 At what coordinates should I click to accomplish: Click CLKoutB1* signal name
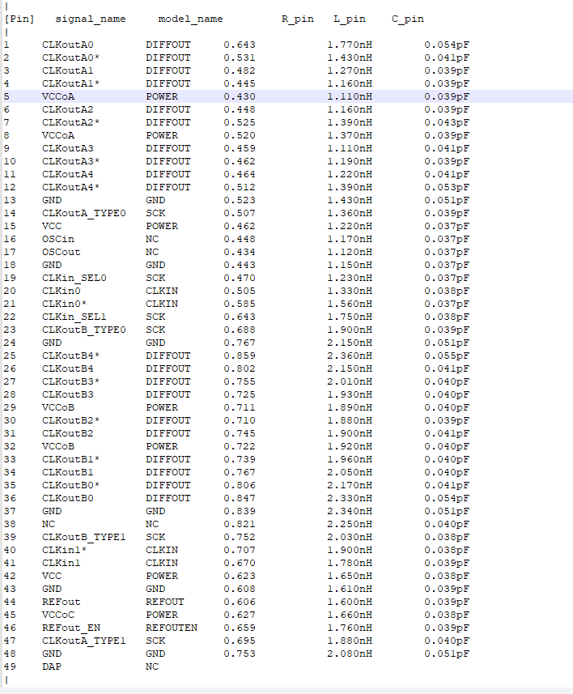tap(70, 459)
